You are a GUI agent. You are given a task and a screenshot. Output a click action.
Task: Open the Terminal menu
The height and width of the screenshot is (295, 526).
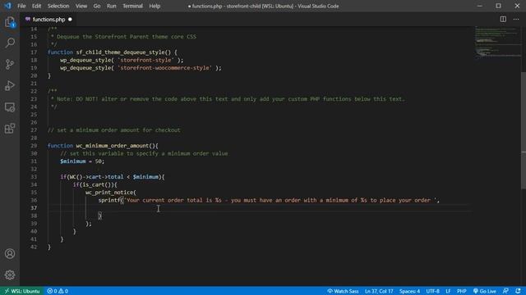[x=132, y=6]
